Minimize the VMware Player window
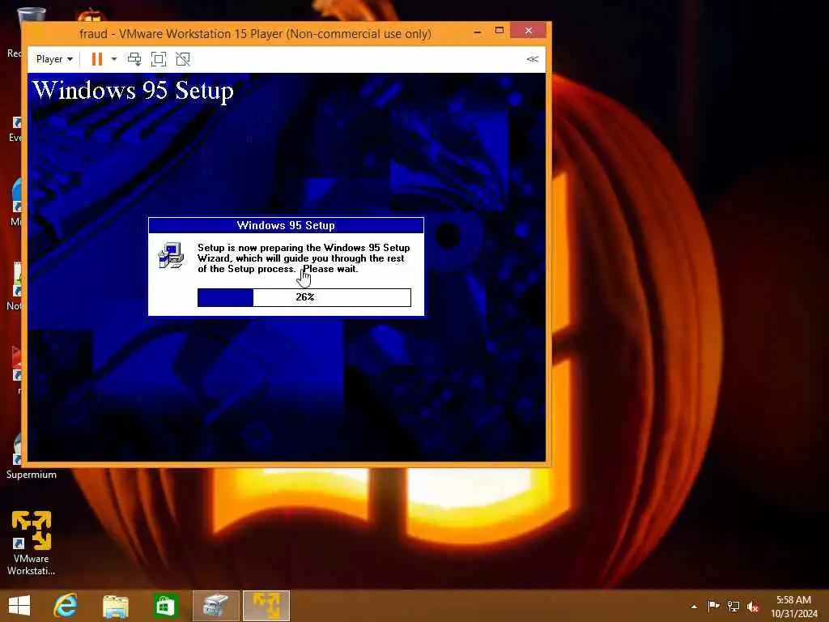The height and width of the screenshot is (622, 829). coord(478,32)
